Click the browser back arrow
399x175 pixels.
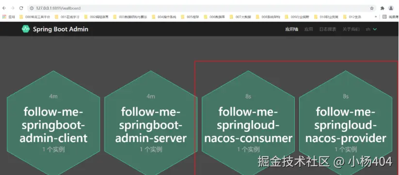[x=4, y=8]
